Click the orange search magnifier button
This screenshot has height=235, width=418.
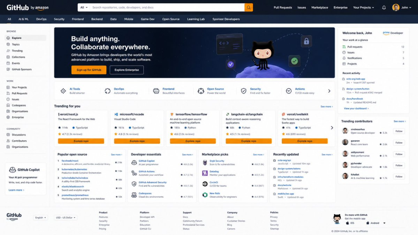click(248, 7)
